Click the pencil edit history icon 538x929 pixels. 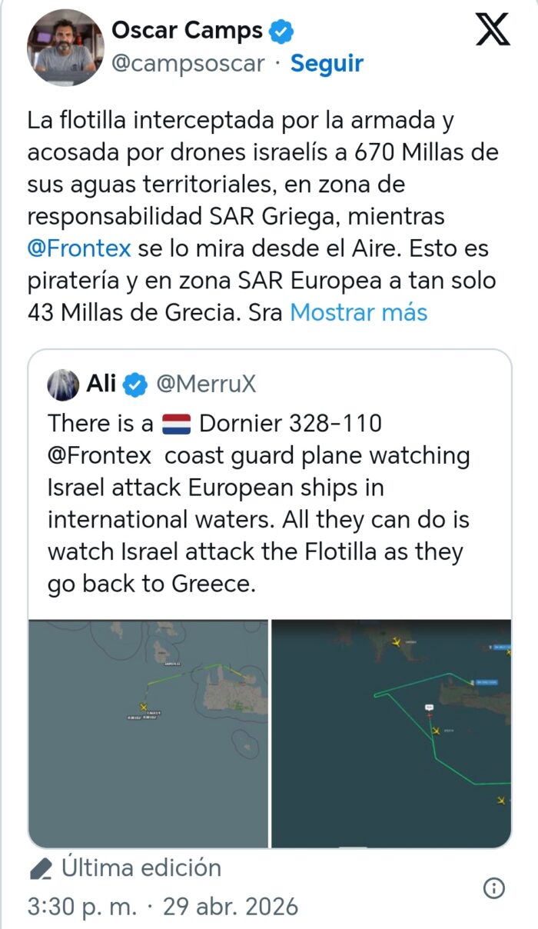(40, 868)
